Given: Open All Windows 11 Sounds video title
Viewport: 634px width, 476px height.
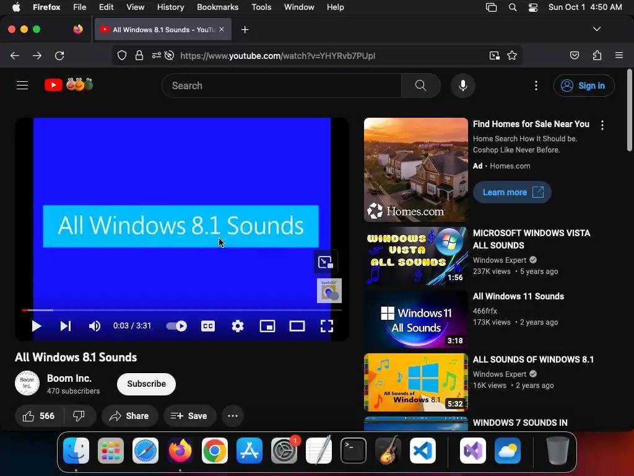Looking at the screenshot, I should pyautogui.click(x=518, y=296).
